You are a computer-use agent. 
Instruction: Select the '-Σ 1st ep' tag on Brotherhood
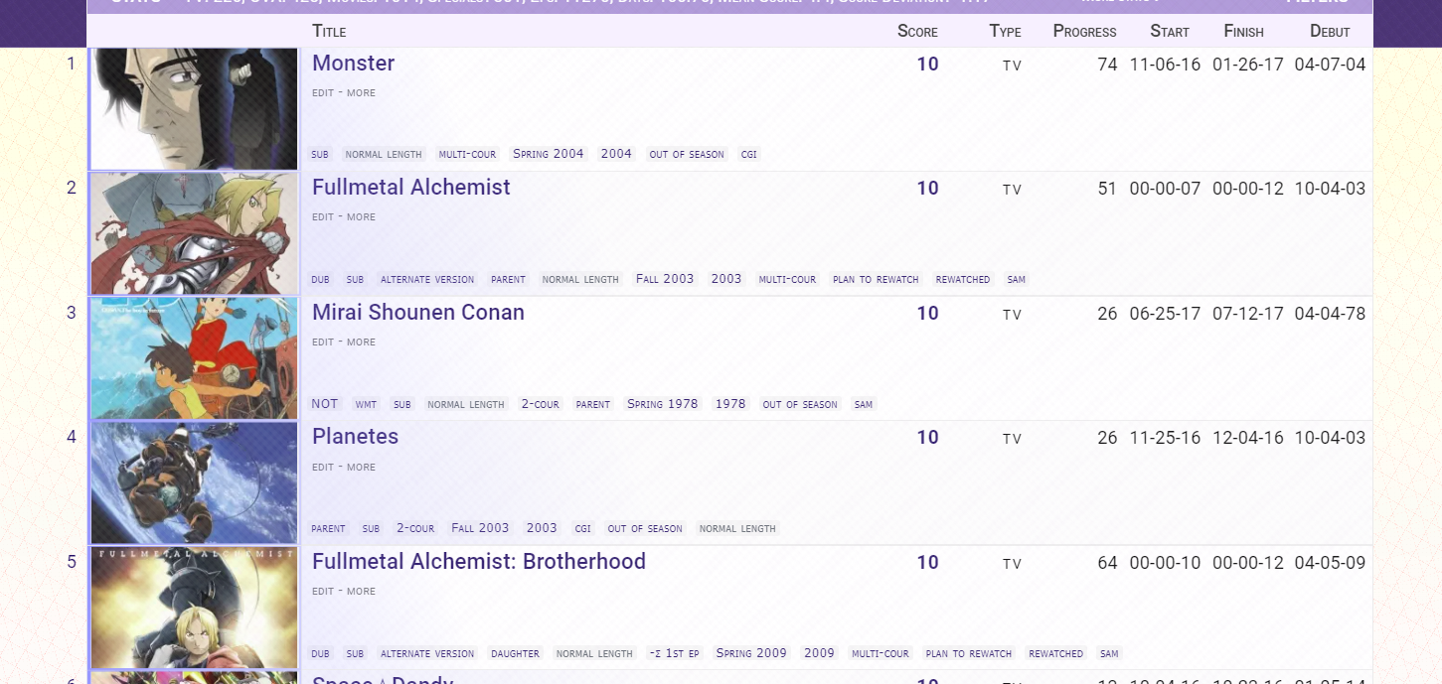pos(675,653)
